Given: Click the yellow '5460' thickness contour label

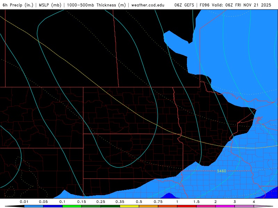Looking at the screenshot, I should (x=222, y=171).
